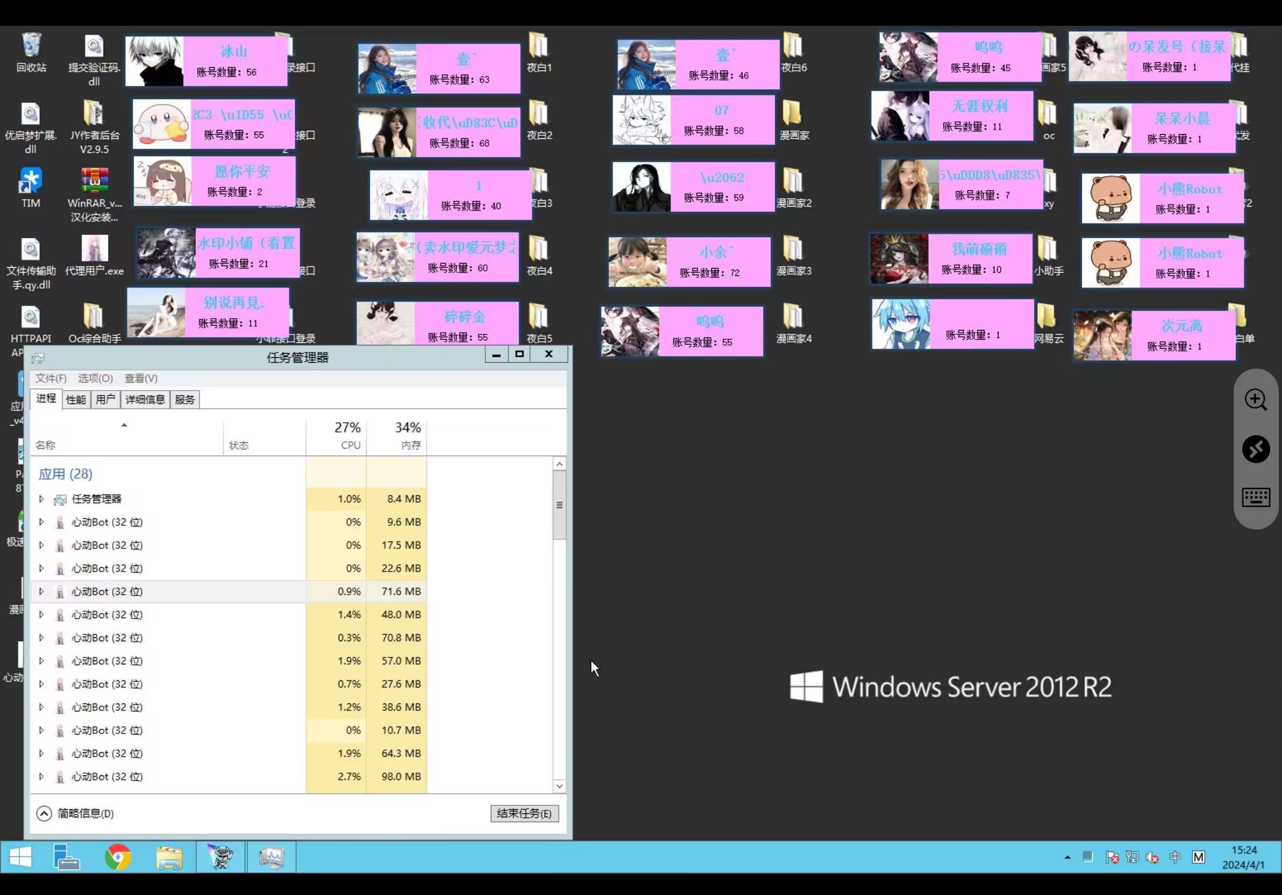Expand the 心动Bot row using 98.0 MB

click(41, 776)
